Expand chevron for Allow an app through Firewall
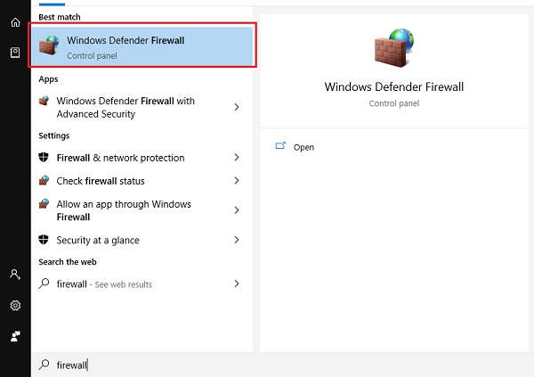This screenshot has width=534, height=377. [x=237, y=210]
